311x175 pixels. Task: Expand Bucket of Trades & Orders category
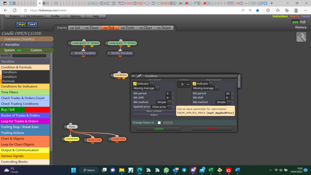point(25,115)
